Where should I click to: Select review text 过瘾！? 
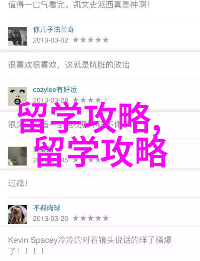click(18, 183)
